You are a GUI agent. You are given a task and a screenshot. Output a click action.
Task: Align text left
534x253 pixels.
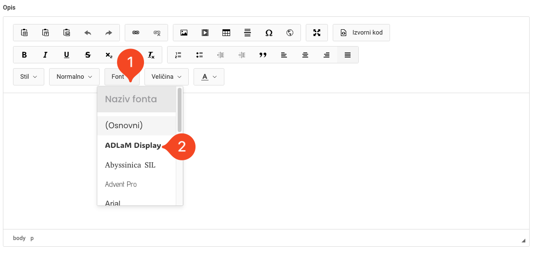coord(284,55)
